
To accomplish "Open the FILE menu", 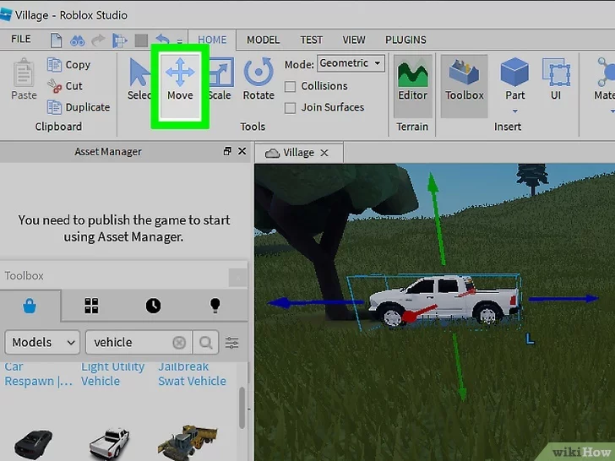I will tap(21, 40).
